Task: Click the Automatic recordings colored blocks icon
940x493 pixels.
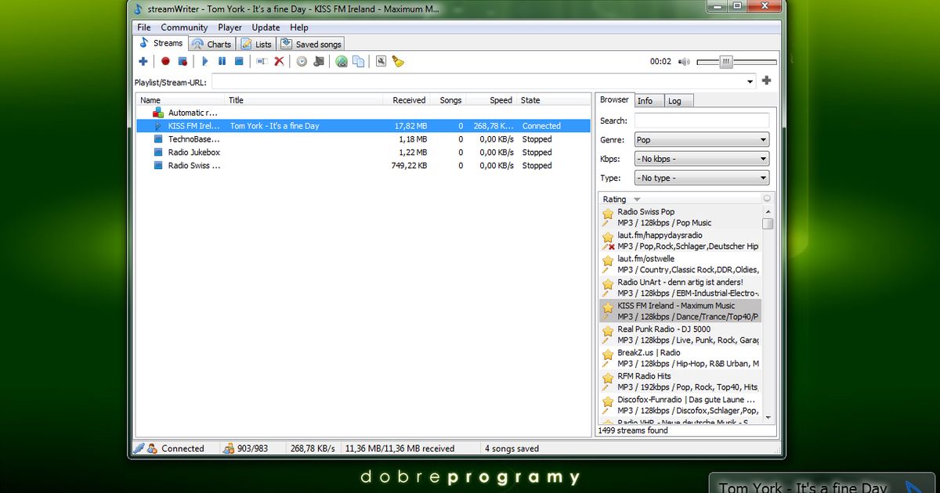Action: pyautogui.click(x=158, y=113)
